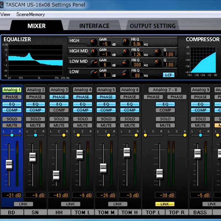Mute the Analog 5 TOM M channel

tap(106, 125)
